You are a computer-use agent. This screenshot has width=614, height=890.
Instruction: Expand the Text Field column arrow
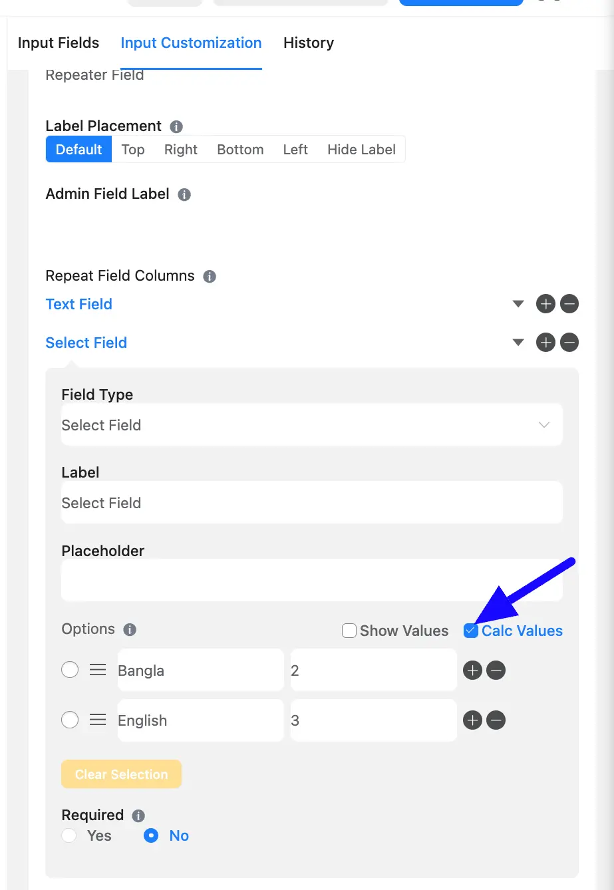point(519,304)
